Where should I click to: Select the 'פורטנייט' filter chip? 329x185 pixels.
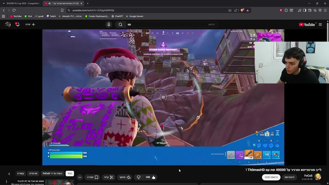(x=33, y=173)
